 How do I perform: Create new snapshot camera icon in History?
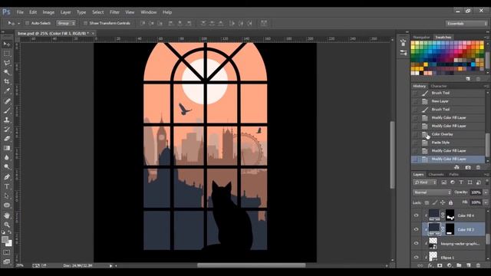coord(468,167)
